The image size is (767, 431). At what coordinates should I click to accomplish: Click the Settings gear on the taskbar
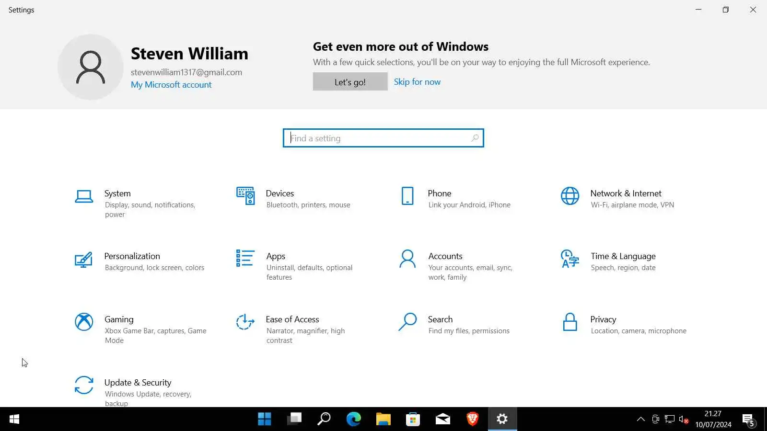[502, 419]
